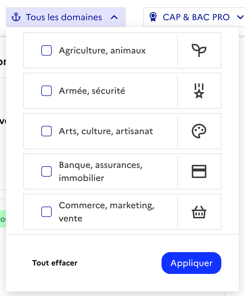The width and height of the screenshot is (245, 296).
Task: Select the Banque, assurances, immobilier checkbox
Action: pos(46,171)
